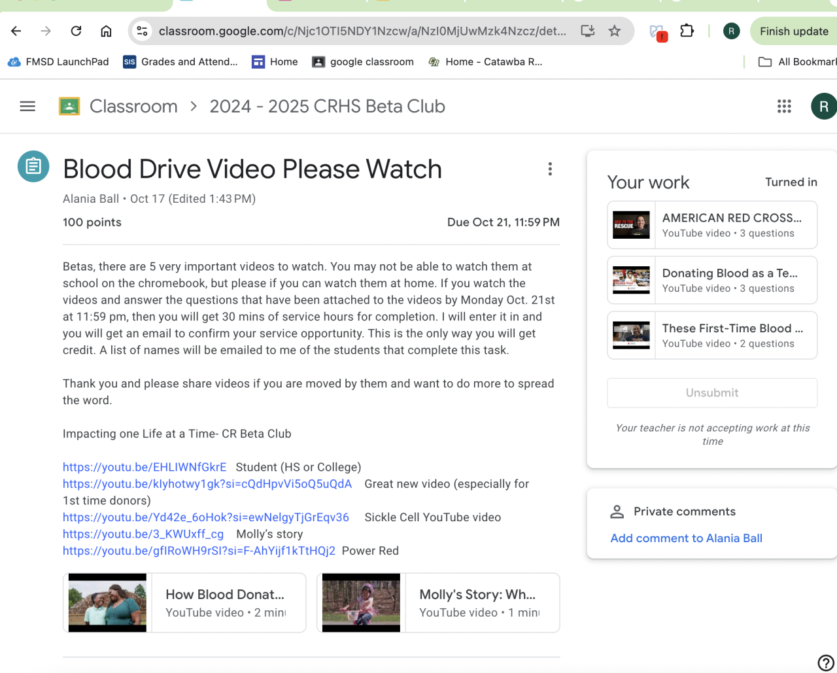The image size is (837, 673).
Task: Open the Grades and Attendance bookmark
Action: click(x=180, y=61)
